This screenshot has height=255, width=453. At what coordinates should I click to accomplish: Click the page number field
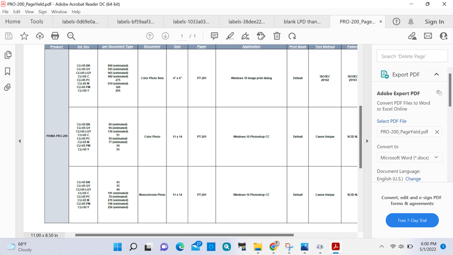tap(182, 36)
